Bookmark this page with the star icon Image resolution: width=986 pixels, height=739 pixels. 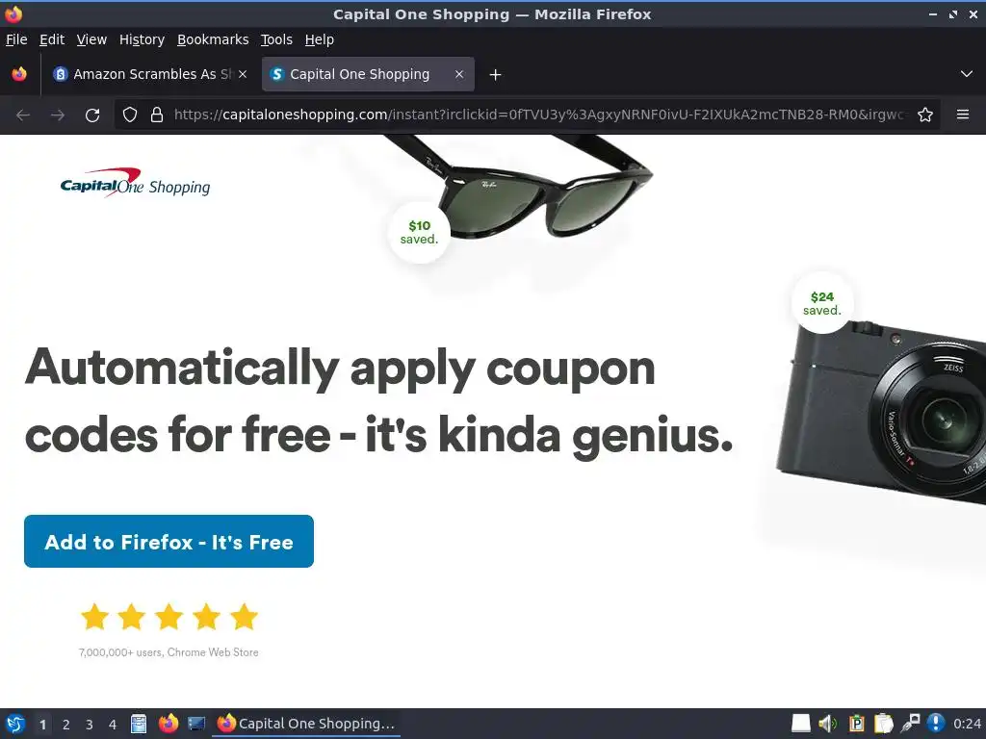pyautogui.click(x=925, y=115)
